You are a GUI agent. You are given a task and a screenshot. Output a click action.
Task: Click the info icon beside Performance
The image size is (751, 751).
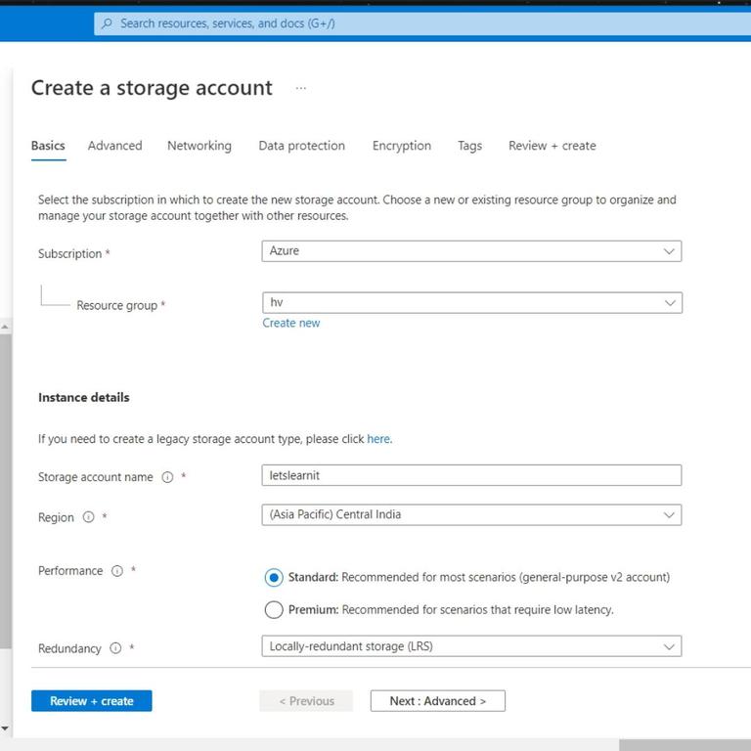(117, 571)
